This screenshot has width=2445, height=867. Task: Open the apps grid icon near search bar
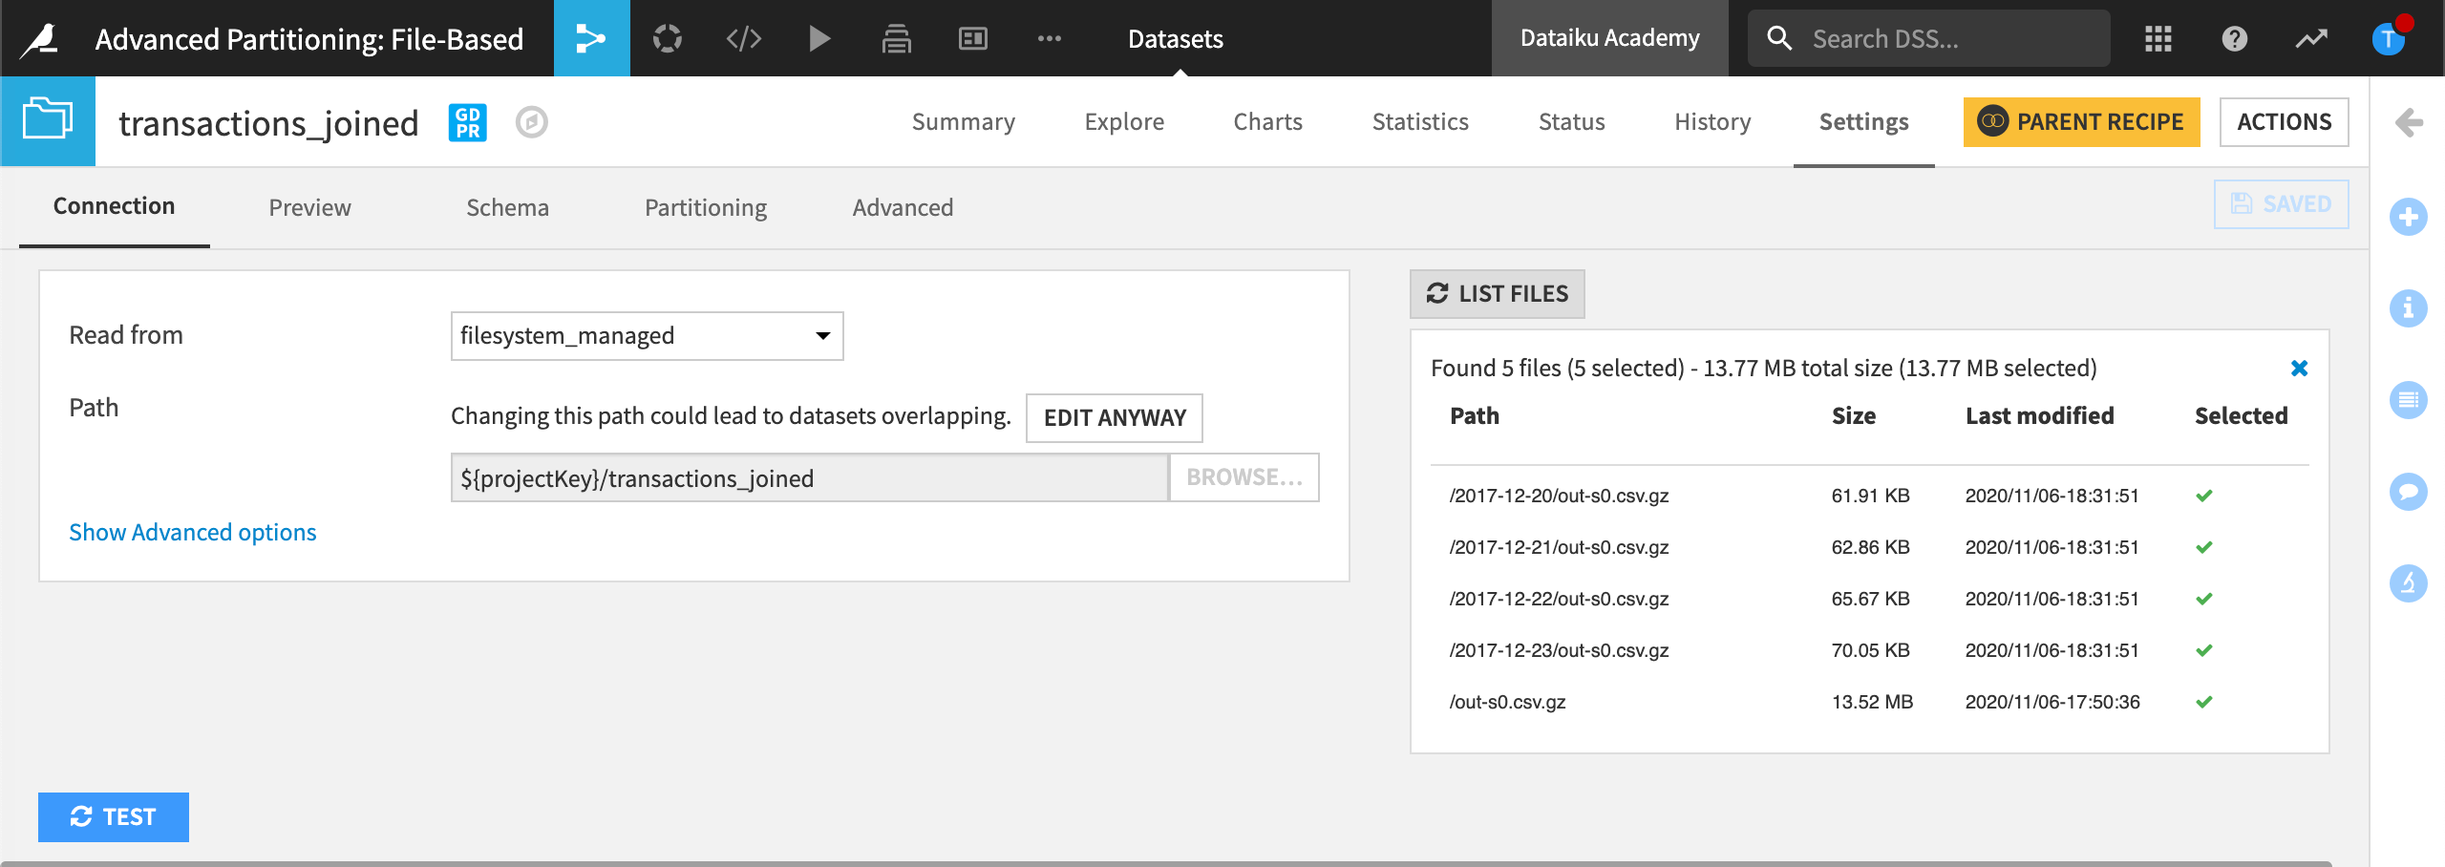pyautogui.click(x=2158, y=38)
